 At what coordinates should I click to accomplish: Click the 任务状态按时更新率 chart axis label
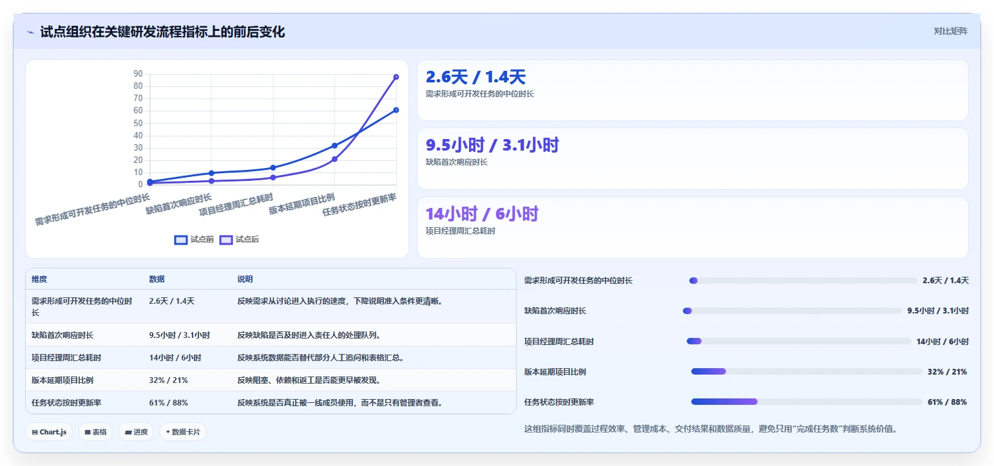click(359, 204)
